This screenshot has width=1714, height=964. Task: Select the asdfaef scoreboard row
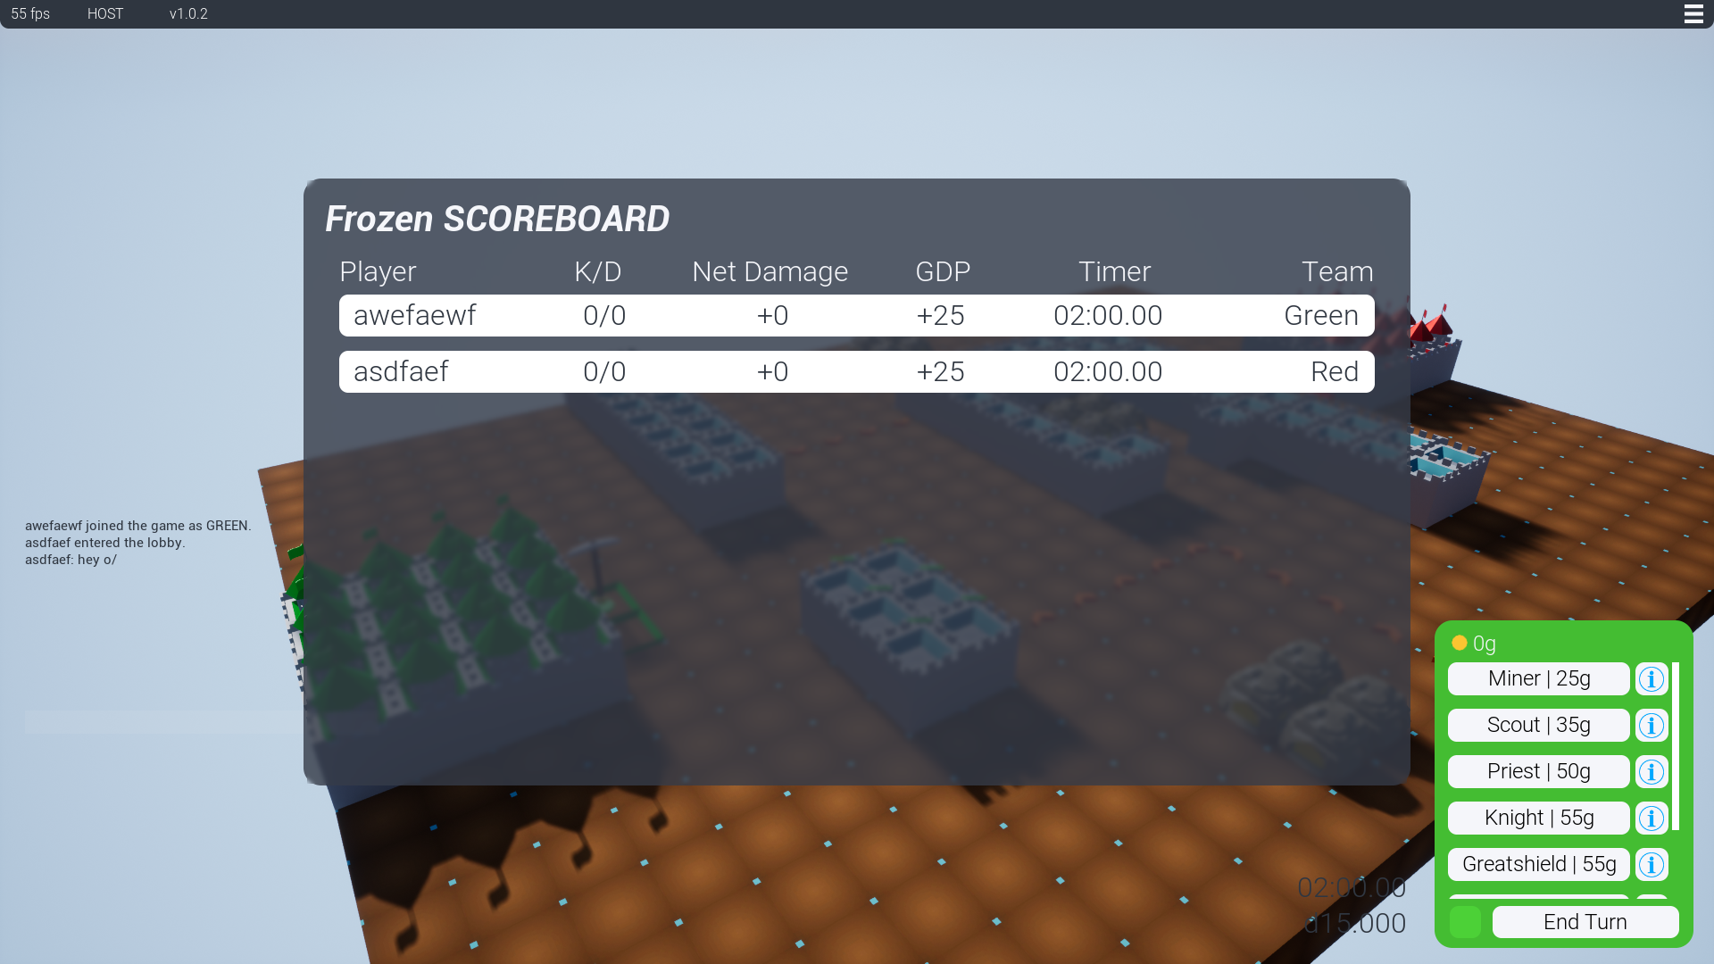click(x=856, y=372)
